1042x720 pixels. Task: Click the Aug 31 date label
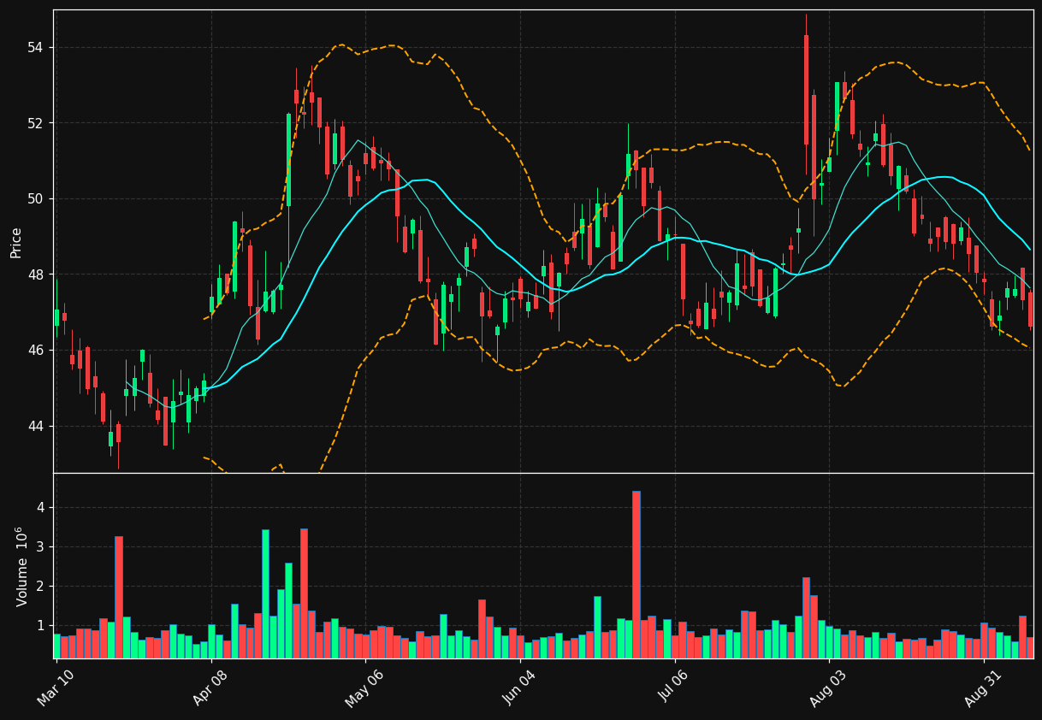[x=982, y=688]
